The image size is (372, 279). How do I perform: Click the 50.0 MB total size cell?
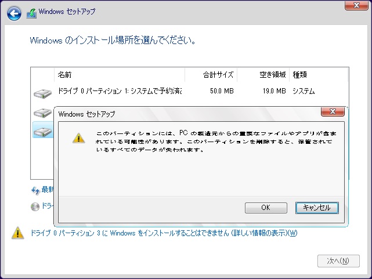(x=222, y=91)
